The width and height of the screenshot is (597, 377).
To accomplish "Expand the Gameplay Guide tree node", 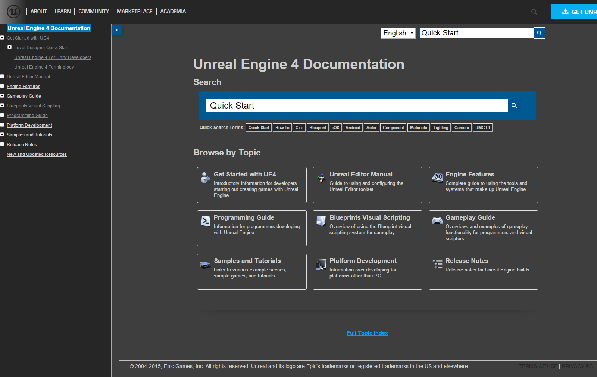I will point(2,96).
